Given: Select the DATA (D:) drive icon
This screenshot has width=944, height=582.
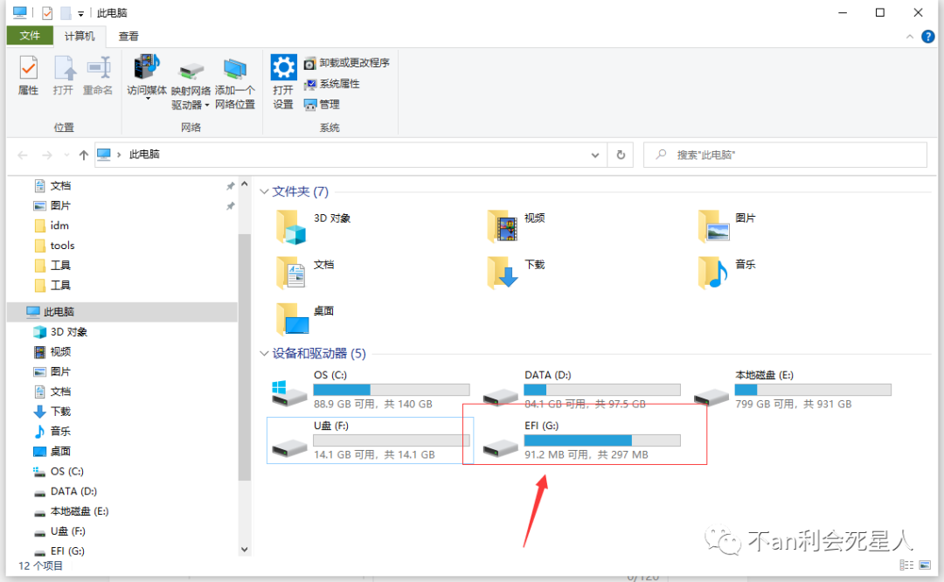Looking at the screenshot, I should coord(500,397).
